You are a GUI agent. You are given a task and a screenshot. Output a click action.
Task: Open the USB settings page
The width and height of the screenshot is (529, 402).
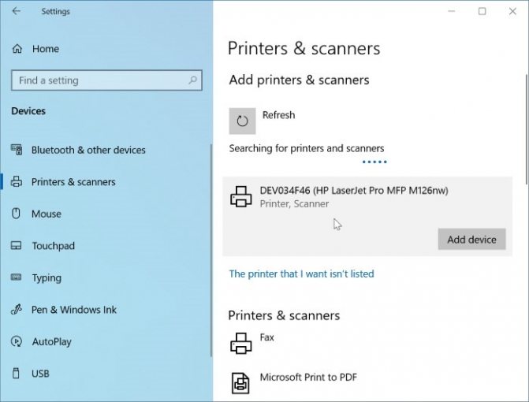[x=40, y=374]
